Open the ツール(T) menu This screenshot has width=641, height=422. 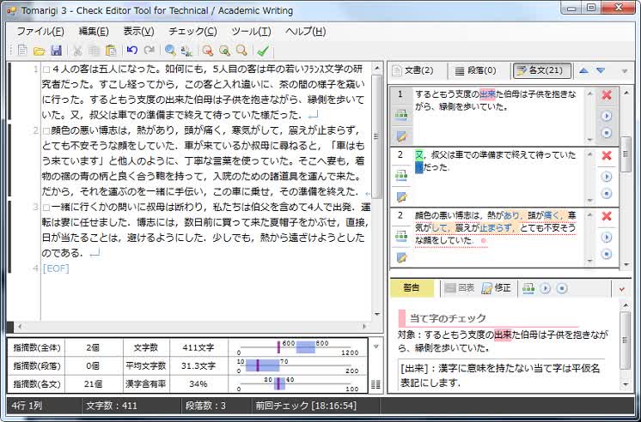(251, 32)
